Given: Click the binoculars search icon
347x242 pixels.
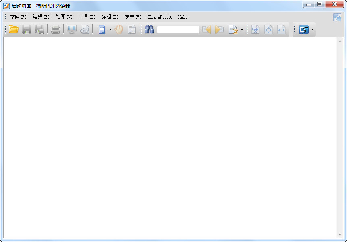Looking at the screenshot, I should [x=150, y=29].
